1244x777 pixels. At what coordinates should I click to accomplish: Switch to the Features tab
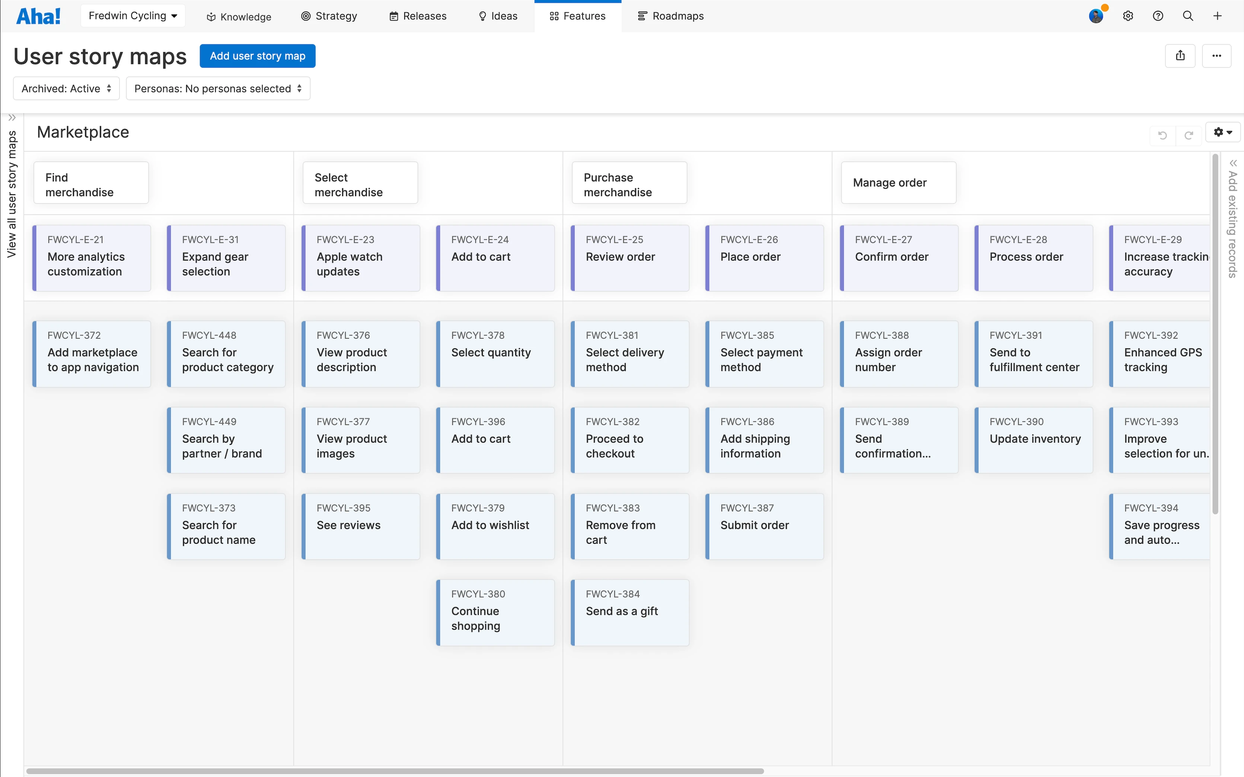pyautogui.click(x=577, y=16)
